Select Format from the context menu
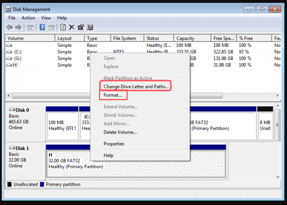Viewport: 287px width, 205px height. click(113, 95)
